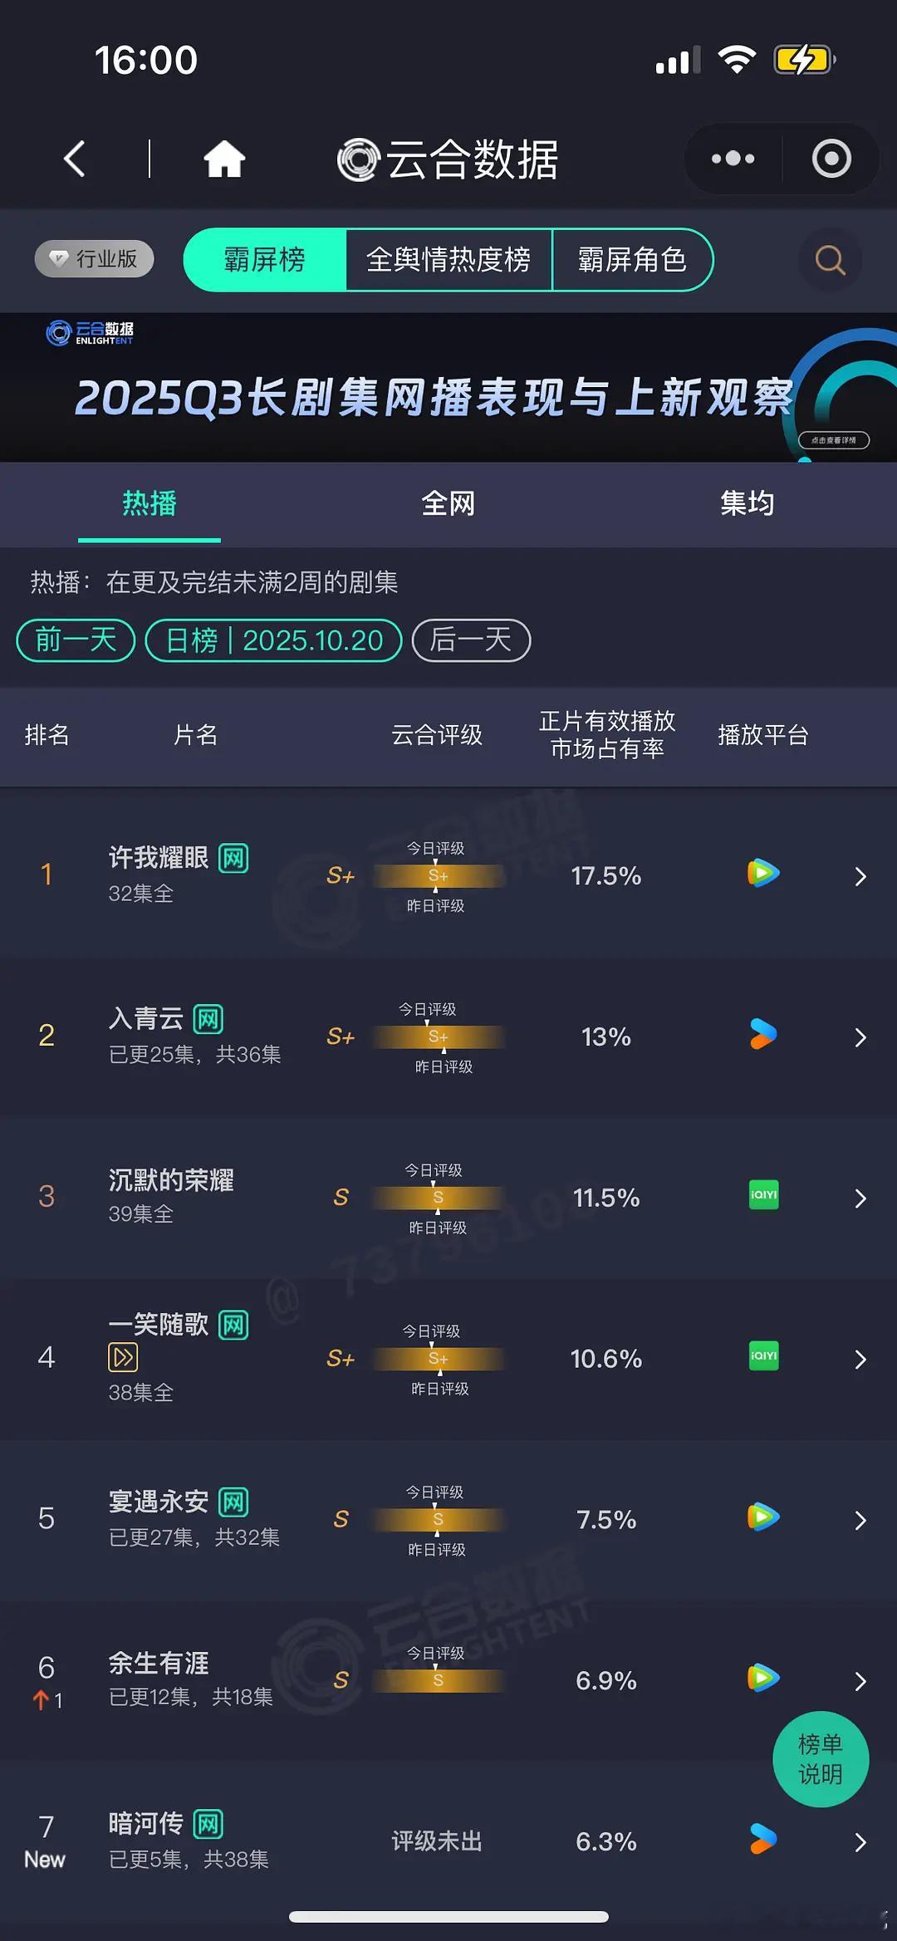Select the 全舆情热度榜 segment
Image resolution: width=897 pixels, height=1941 pixels.
click(x=448, y=260)
